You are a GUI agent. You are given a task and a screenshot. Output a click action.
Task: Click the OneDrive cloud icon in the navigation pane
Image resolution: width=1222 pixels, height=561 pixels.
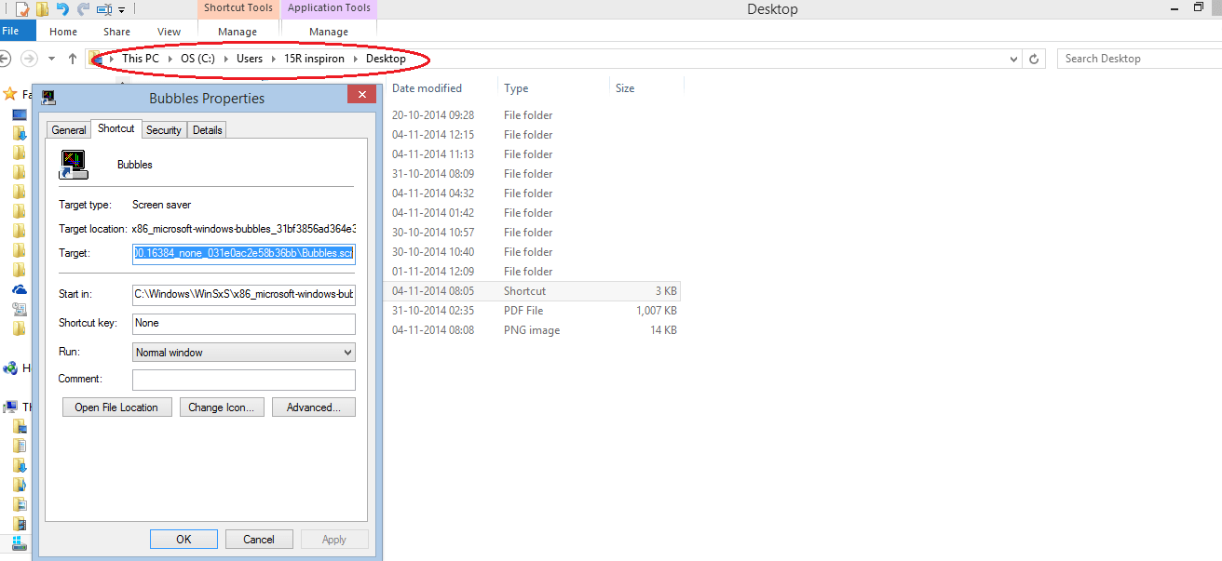(x=19, y=289)
